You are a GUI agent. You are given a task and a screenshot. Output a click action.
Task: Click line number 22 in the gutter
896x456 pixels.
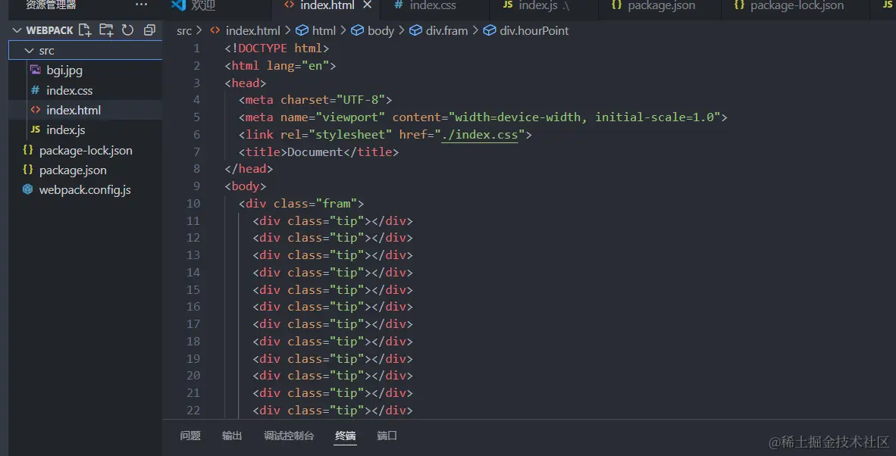[193, 411]
